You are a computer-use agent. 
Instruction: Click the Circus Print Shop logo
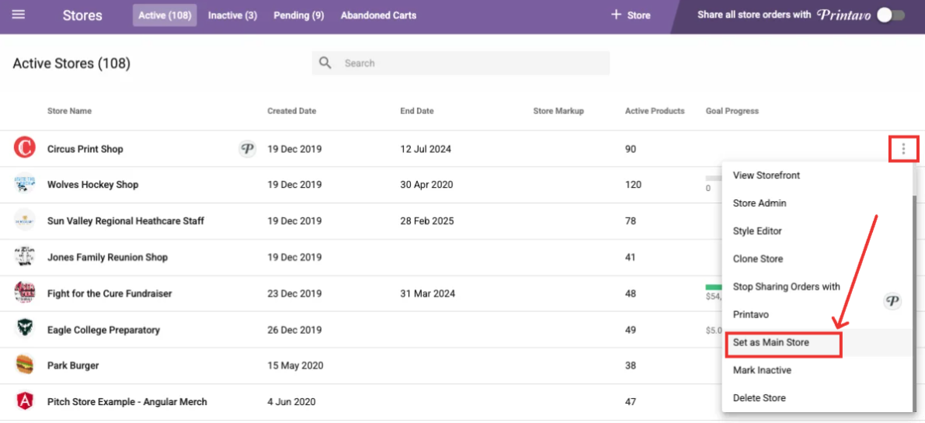[25, 148]
